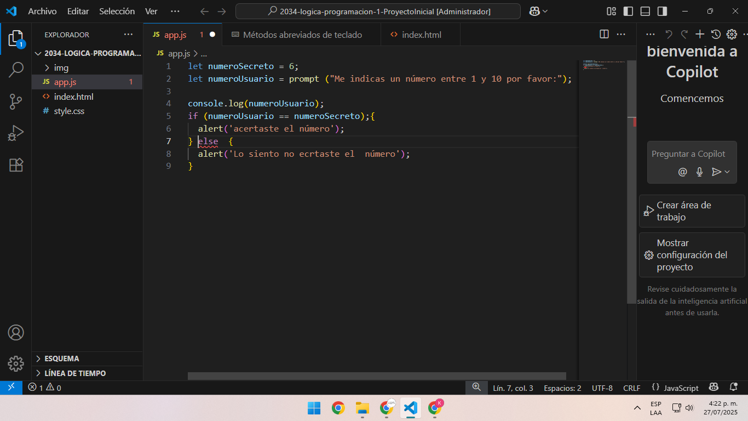Redo last Copilot edit arrow
748x421 pixels.
684,34
